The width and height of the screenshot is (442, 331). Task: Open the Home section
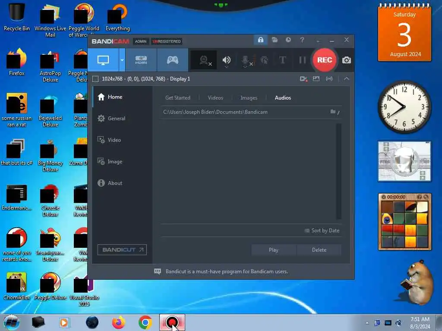[x=122, y=97]
